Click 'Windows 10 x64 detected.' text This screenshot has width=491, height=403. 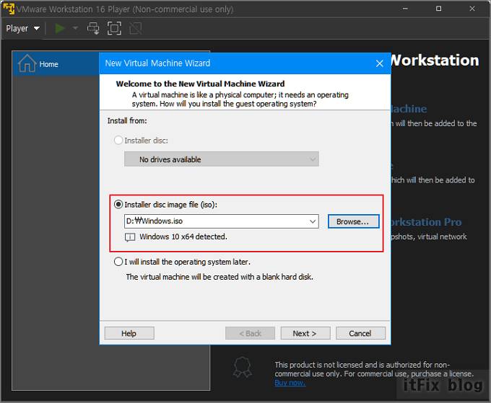click(x=183, y=236)
